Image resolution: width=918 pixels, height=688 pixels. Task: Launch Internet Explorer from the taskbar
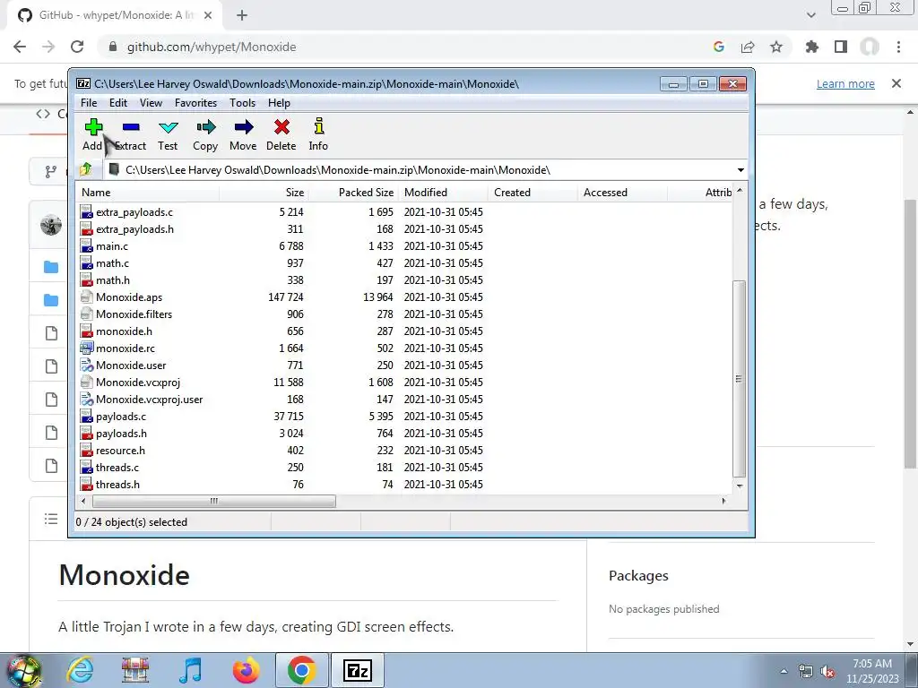(x=80, y=670)
